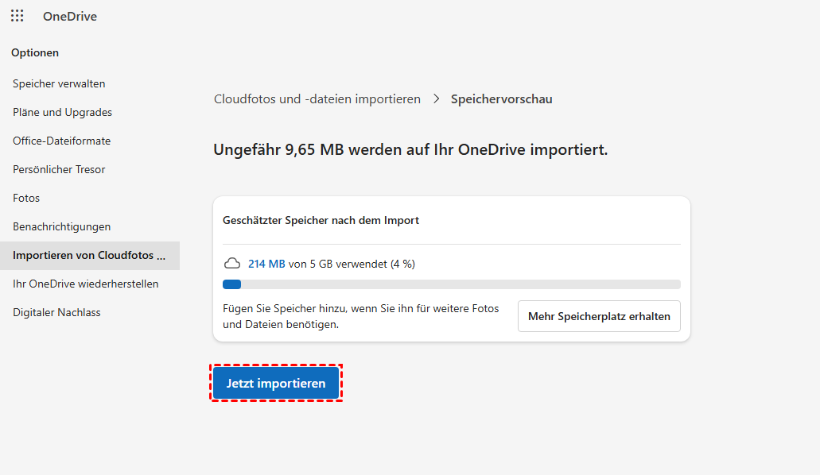This screenshot has height=475, width=820.
Task: Open Persönlicher Tresor settings
Action: coord(59,169)
